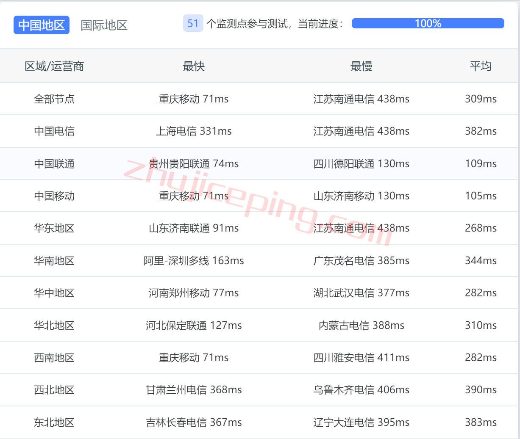Select 阿里-深圳多线 163ms cell
The image size is (520, 439).
(194, 261)
